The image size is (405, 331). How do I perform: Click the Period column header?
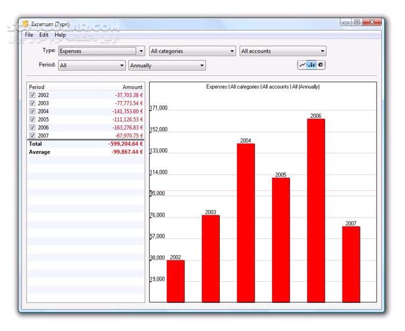(x=36, y=87)
